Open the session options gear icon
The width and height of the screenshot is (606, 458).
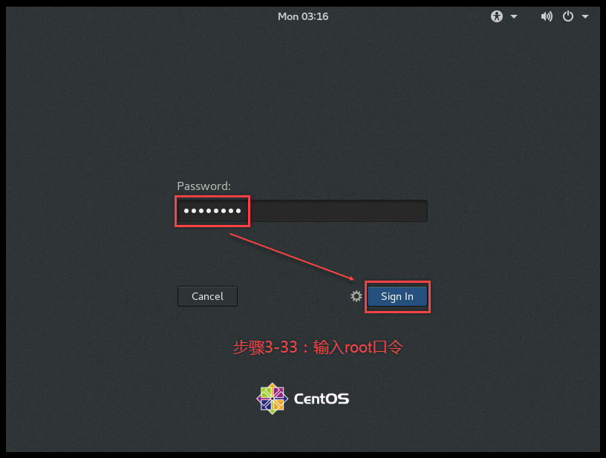tap(356, 296)
